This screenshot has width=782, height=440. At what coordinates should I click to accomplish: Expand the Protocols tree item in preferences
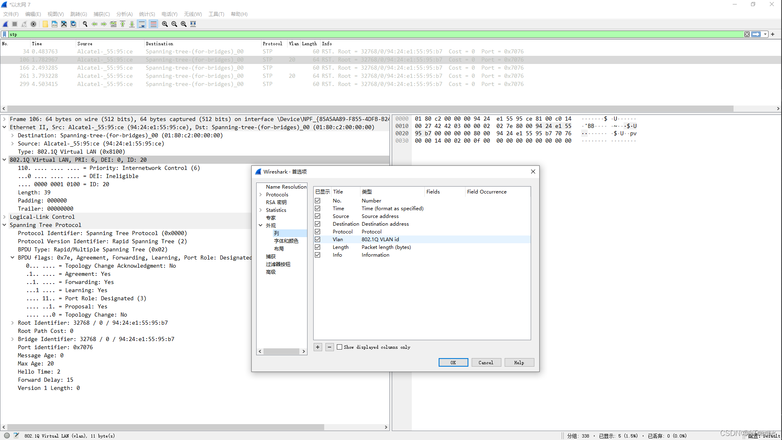point(261,194)
